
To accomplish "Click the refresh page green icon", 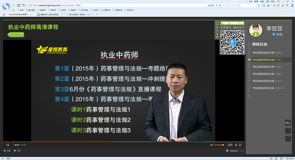I will coord(19,5).
